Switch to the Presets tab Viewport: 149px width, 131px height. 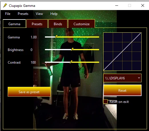(37, 24)
